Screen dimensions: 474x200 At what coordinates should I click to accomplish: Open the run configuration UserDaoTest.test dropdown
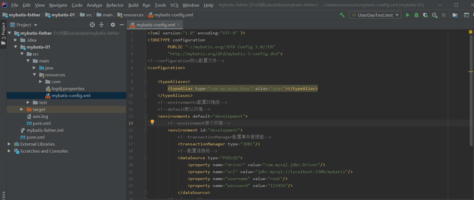pyautogui.click(x=375, y=15)
